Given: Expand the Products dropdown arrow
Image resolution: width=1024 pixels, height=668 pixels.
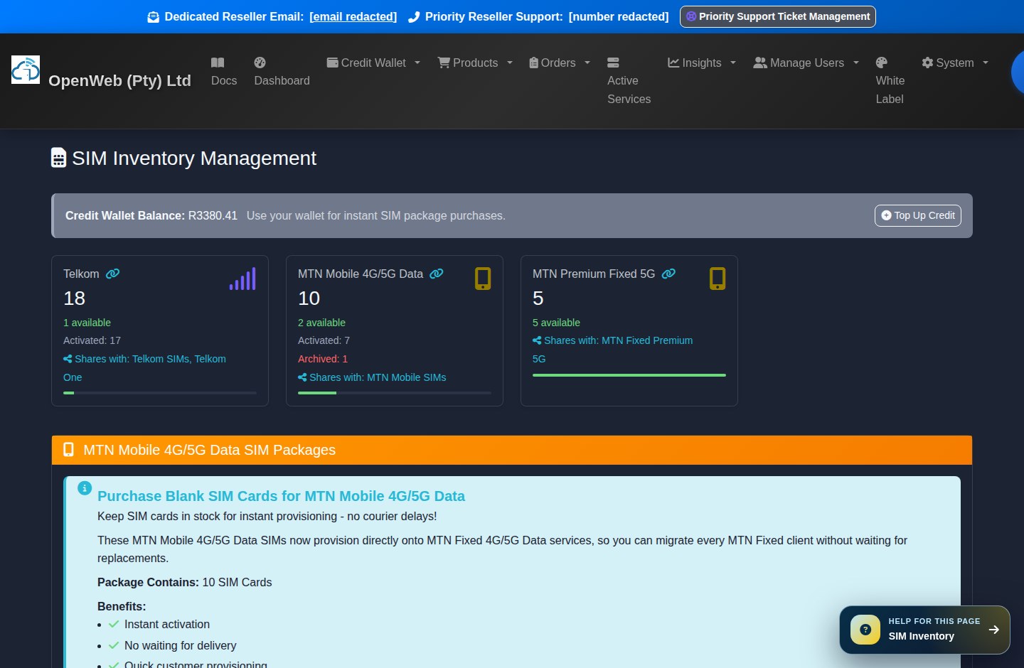Looking at the screenshot, I should pyautogui.click(x=510, y=63).
